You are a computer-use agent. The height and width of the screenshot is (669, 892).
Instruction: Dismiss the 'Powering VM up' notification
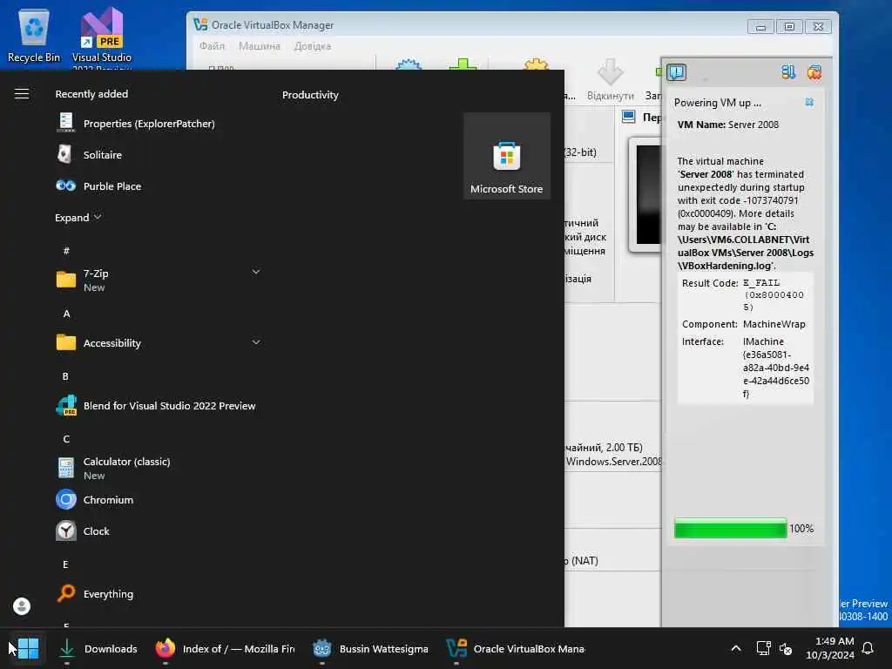click(x=809, y=102)
